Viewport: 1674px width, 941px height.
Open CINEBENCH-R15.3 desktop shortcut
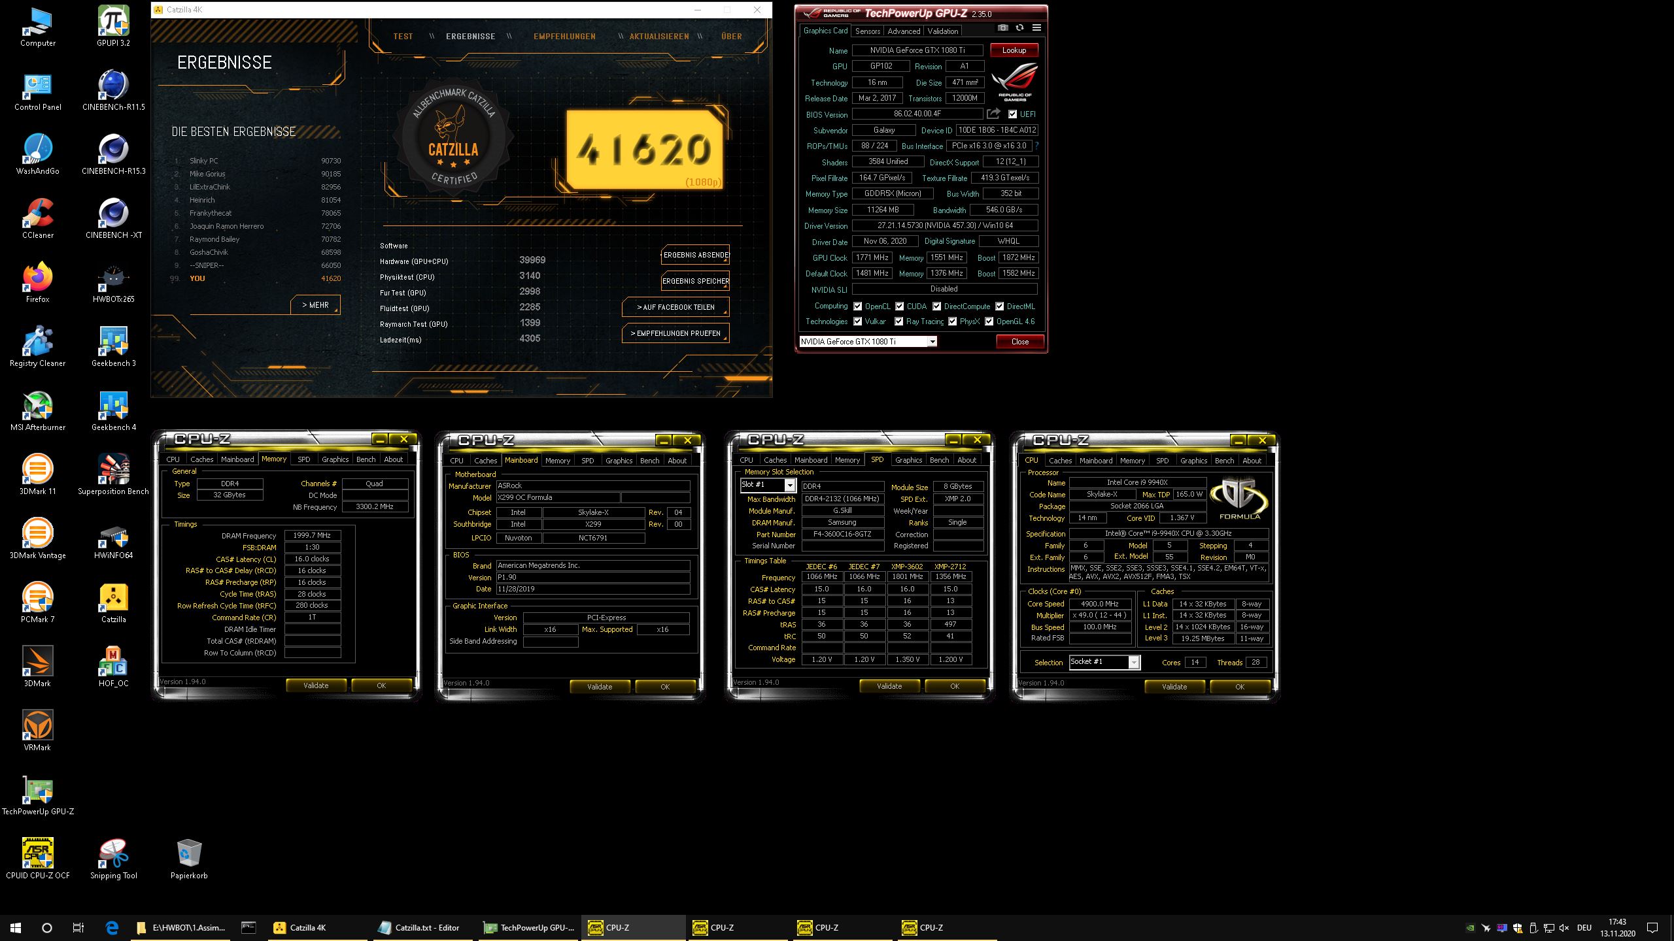coord(114,154)
